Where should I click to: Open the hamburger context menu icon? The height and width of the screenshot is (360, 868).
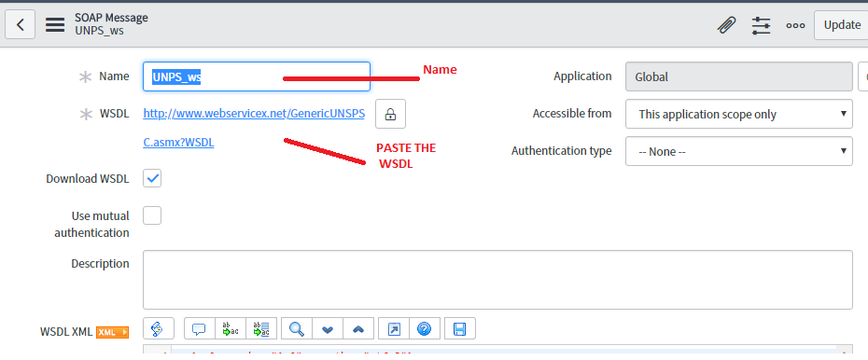click(x=55, y=25)
